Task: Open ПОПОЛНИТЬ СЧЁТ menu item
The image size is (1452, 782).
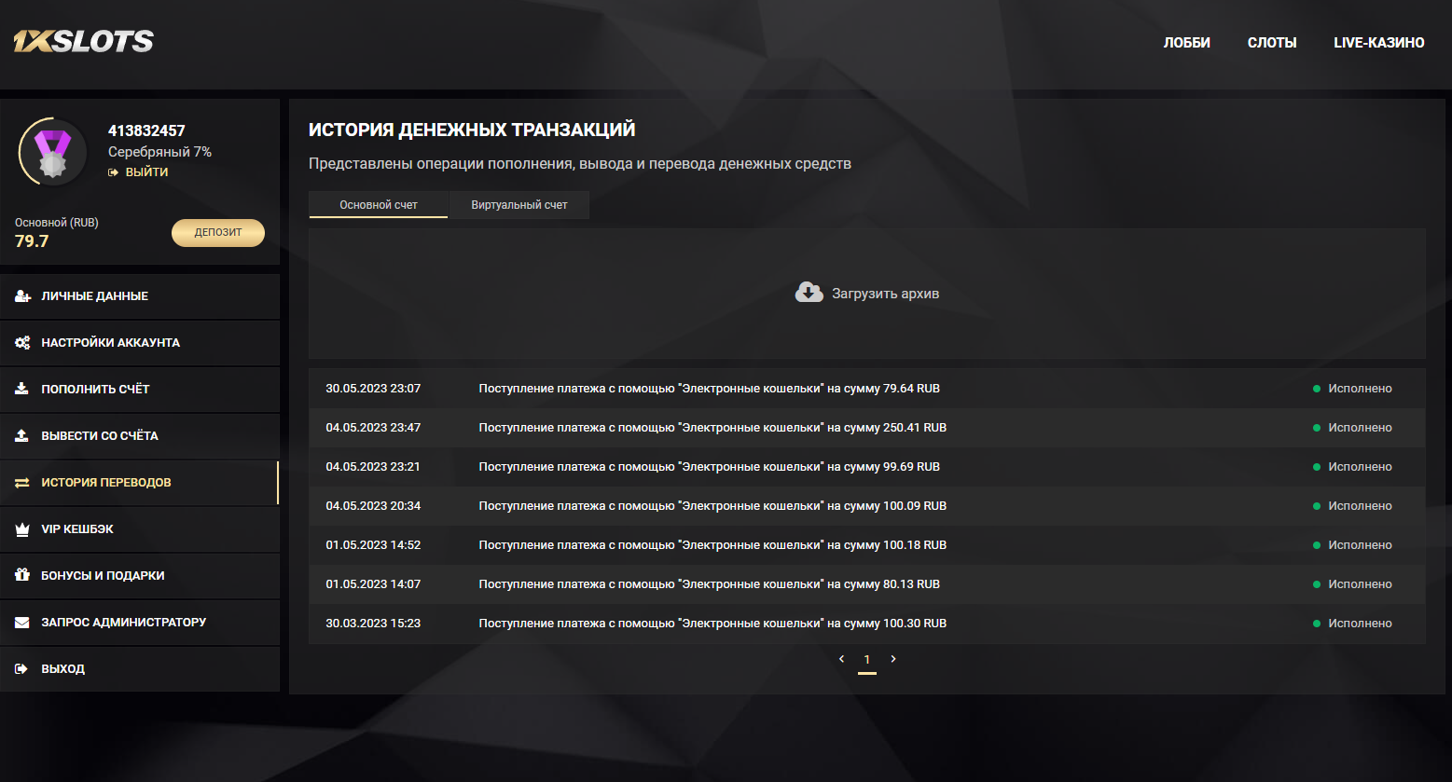Action: point(140,390)
